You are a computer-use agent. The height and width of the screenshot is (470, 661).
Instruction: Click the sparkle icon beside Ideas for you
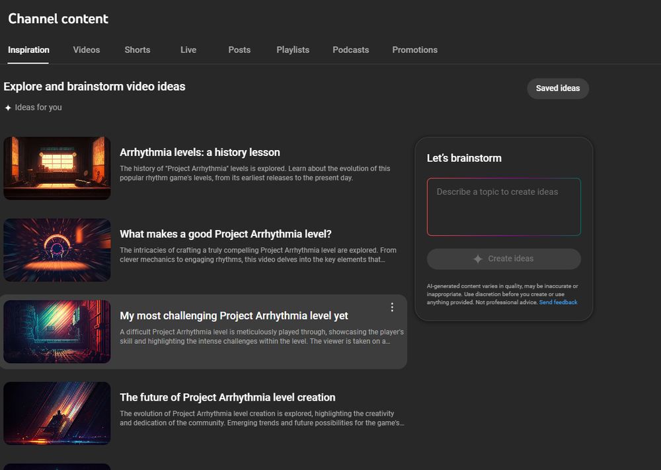8,108
